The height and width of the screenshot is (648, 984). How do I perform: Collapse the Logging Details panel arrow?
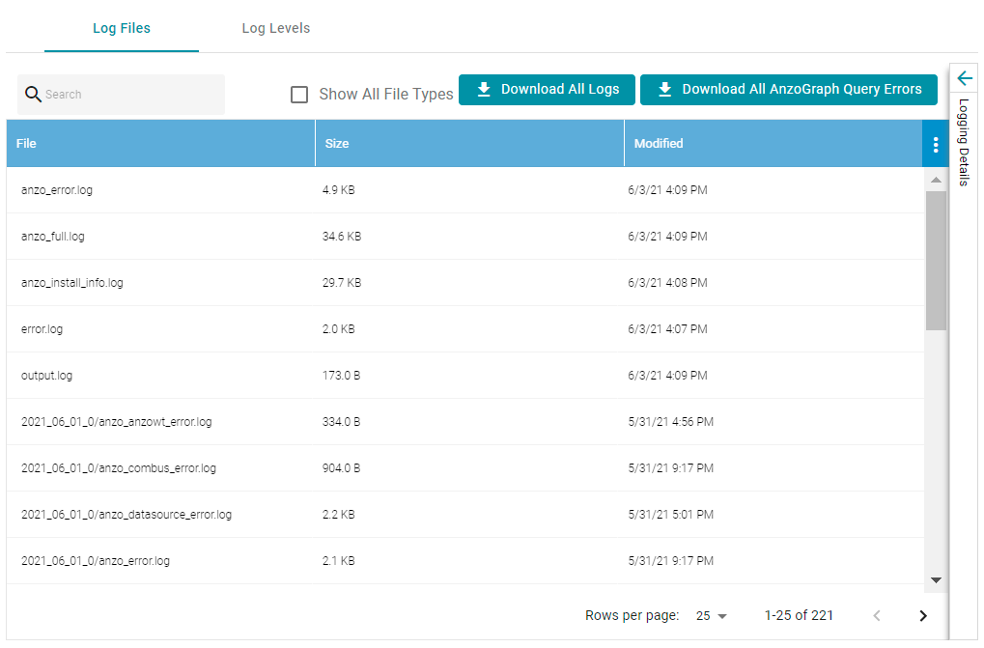tap(964, 77)
